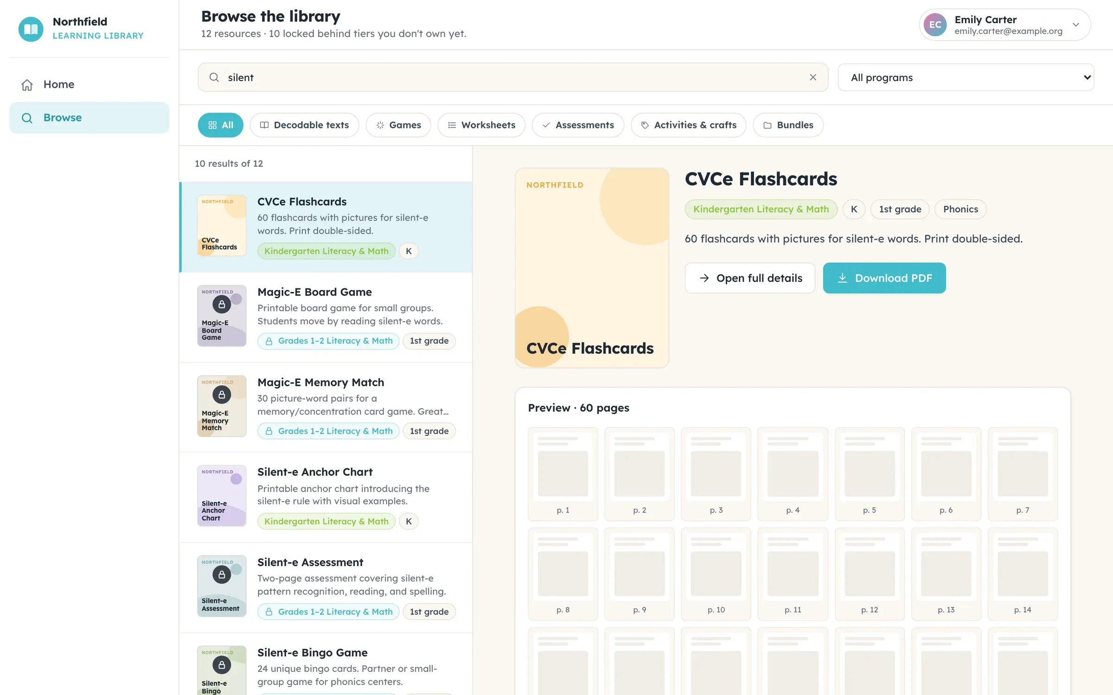The image size is (1113, 695).
Task: Click lock icon on Magic-E Board Game thumbnail
Action: point(222,304)
